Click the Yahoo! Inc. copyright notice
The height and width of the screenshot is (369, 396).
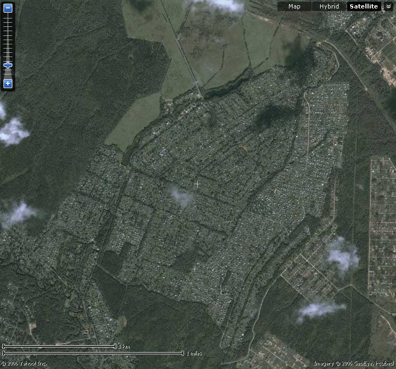24,363
